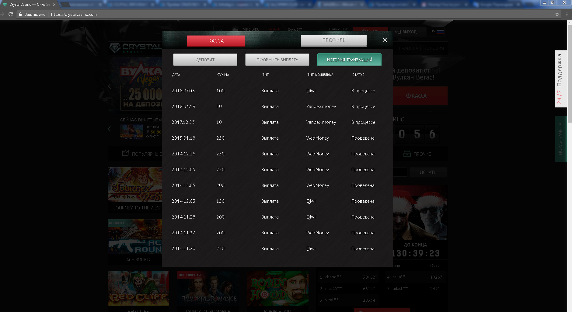The height and width of the screenshot is (312, 572).
Task: Click amount 150 in 2014.12.03 row
Action: pos(220,201)
